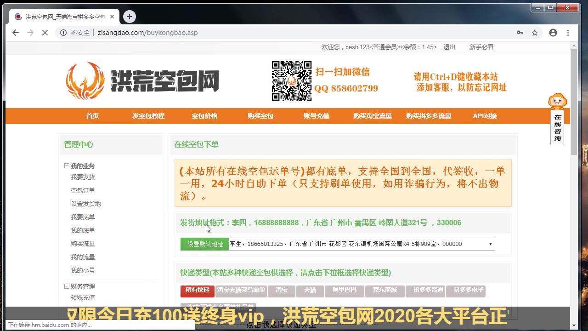
Task: Click the 扫一扫加微信 text
Action: pyautogui.click(x=342, y=72)
